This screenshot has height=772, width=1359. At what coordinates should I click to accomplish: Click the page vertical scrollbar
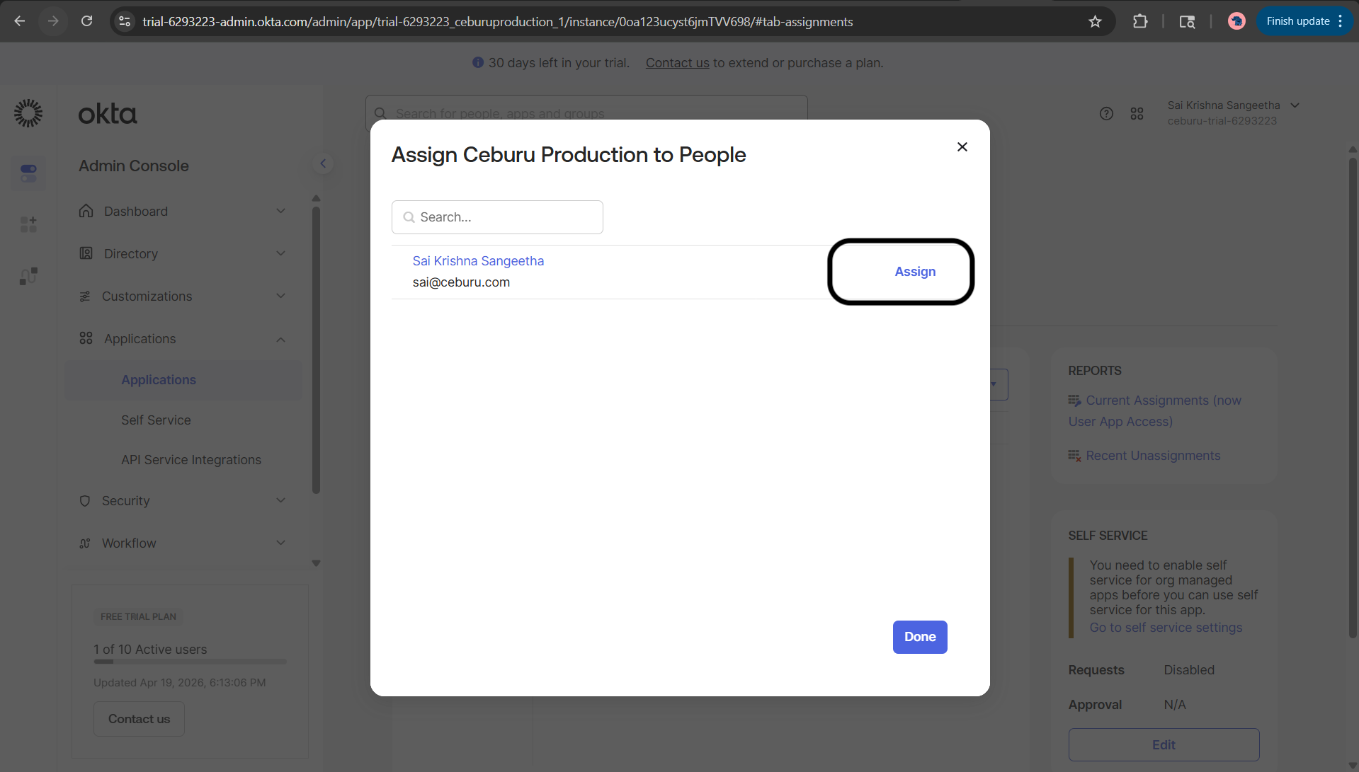click(x=1353, y=396)
